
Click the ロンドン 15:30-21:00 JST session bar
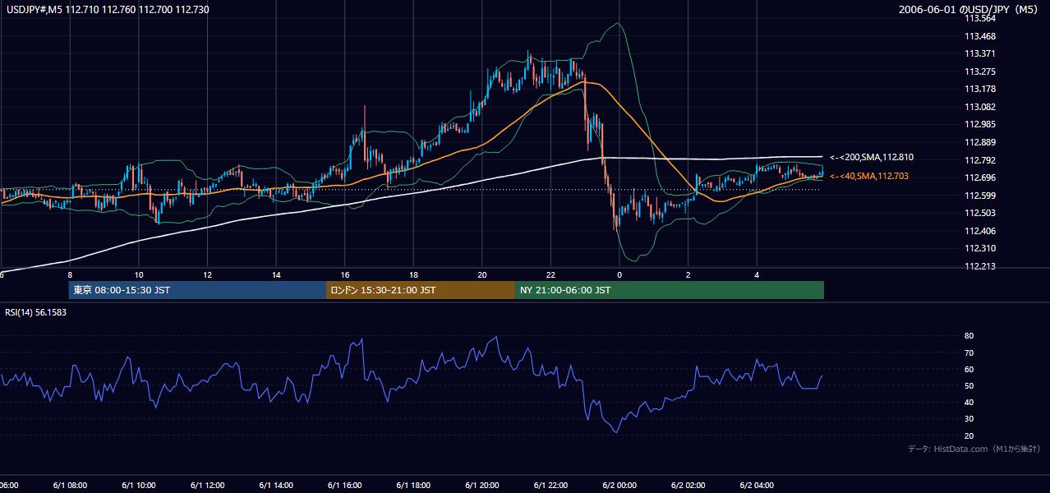tap(421, 290)
